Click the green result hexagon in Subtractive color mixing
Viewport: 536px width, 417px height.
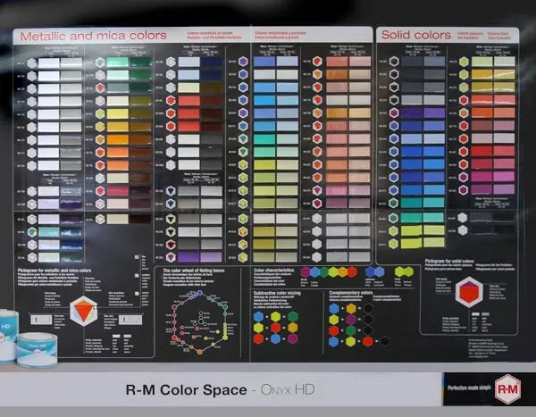(x=293, y=316)
